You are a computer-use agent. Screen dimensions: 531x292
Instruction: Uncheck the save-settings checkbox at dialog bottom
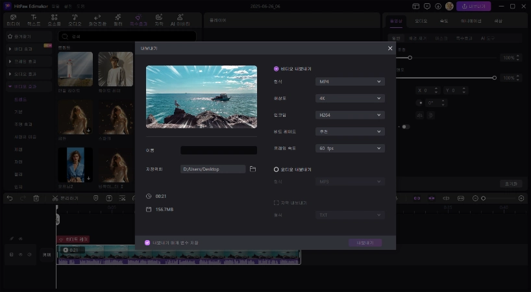pos(147,243)
